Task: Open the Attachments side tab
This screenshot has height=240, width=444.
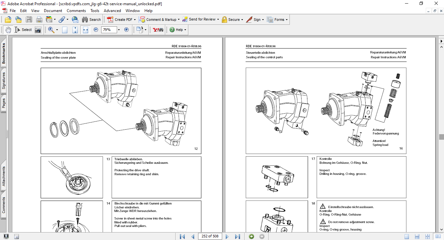Action: click(x=4, y=177)
